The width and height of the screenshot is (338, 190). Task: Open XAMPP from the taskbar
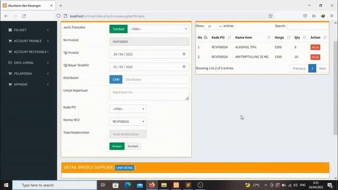176,185
